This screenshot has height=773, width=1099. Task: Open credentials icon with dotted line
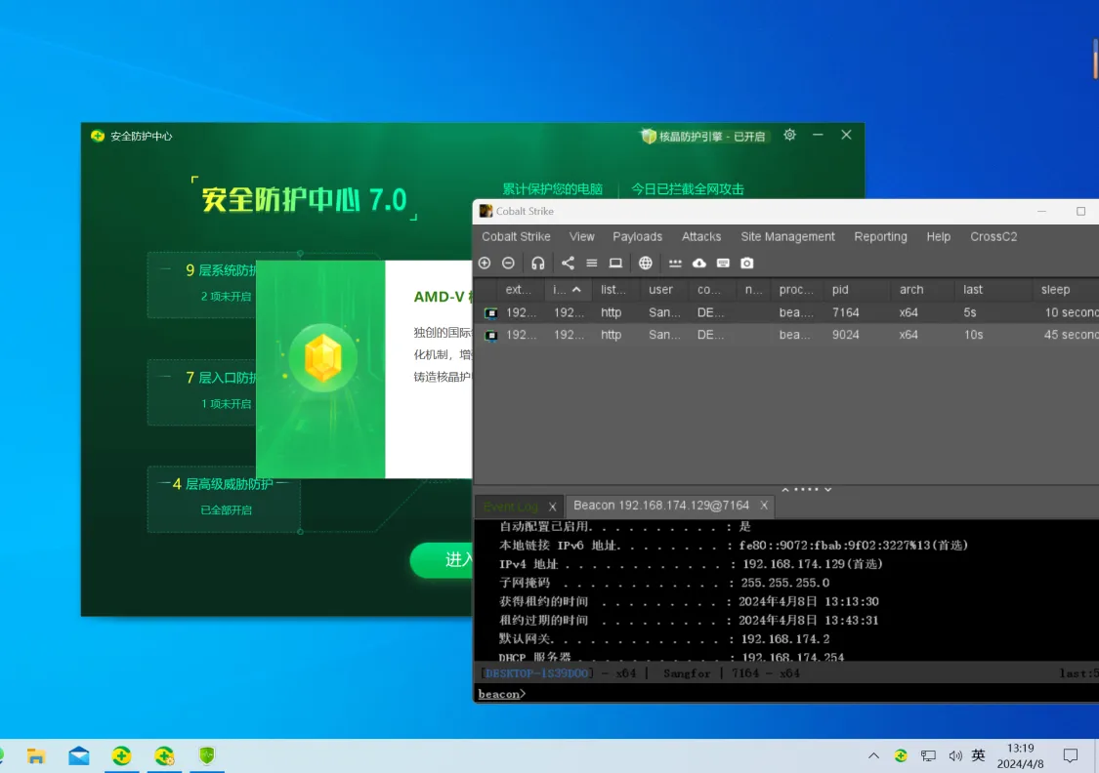[675, 264]
